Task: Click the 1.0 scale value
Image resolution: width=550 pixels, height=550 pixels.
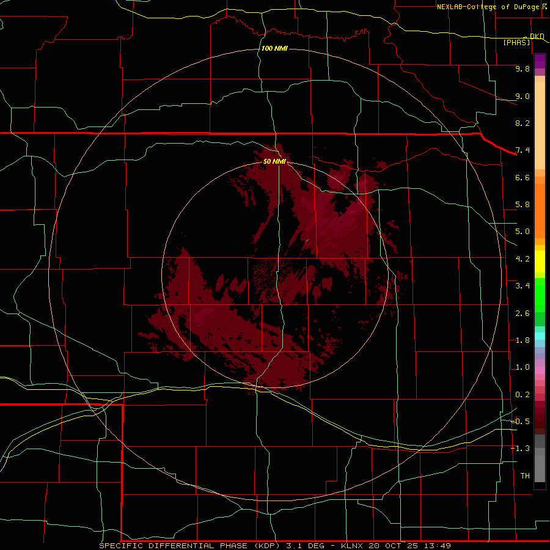Action: [522, 367]
